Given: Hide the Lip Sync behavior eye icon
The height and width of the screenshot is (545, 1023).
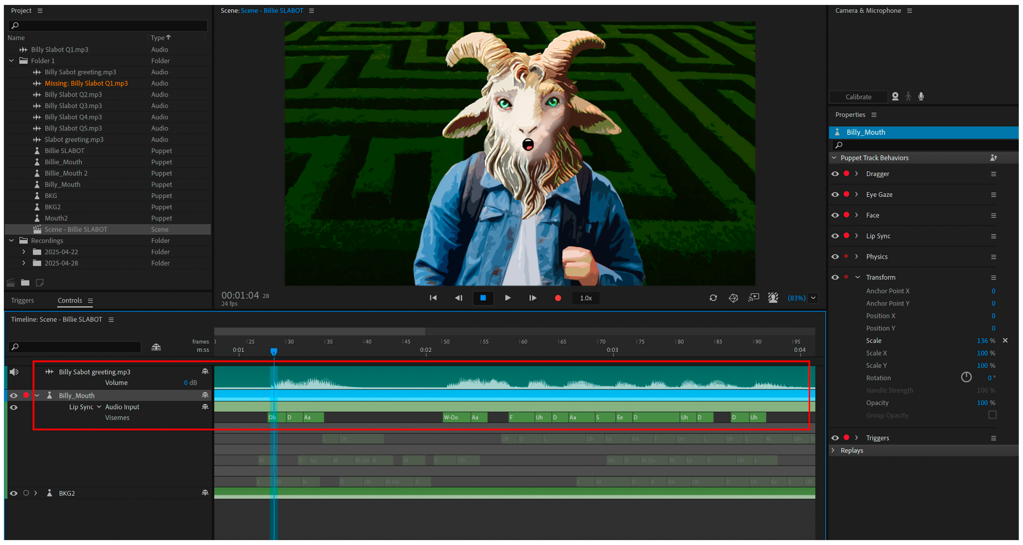Looking at the screenshot, I should [835, 236].
